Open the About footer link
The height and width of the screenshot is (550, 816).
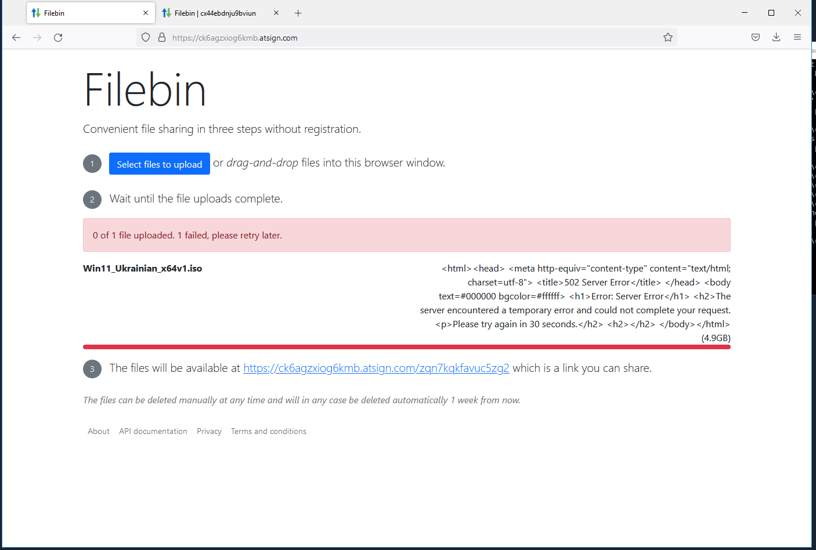click(99, 432)
